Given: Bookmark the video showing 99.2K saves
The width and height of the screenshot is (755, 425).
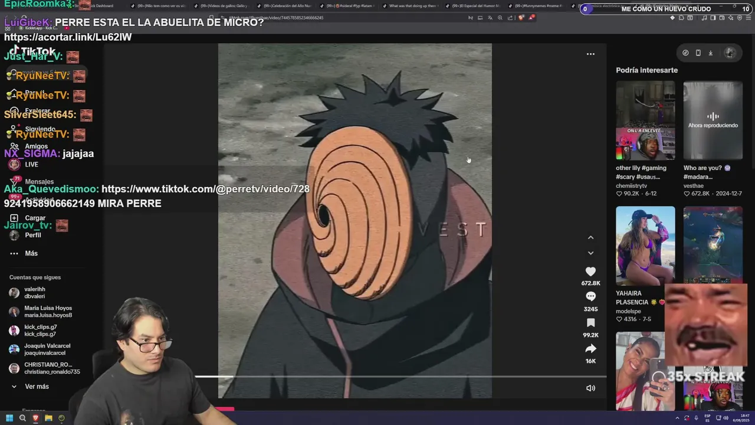Looking at the screenshot, I should pyautogui.click(x=590, y=322).
